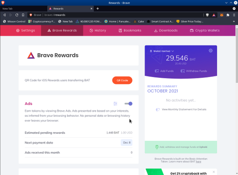The image size is (238, 175).
Task: Bookmark this page with the bookmark icon
Action: pyautogui.click(x=23, y=15)
